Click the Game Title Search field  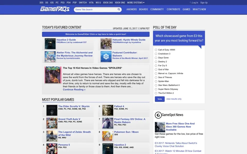click(96, 9)
